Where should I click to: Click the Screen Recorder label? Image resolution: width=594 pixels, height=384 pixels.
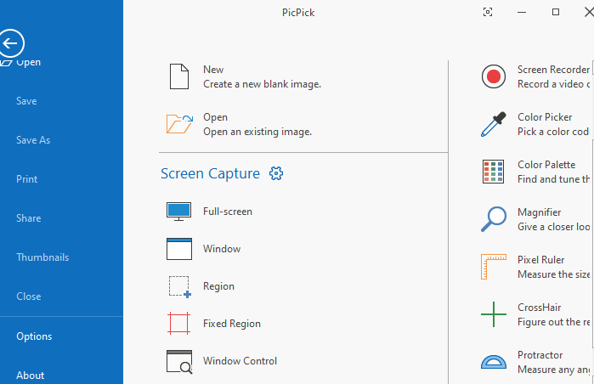(x=553, y=70)
